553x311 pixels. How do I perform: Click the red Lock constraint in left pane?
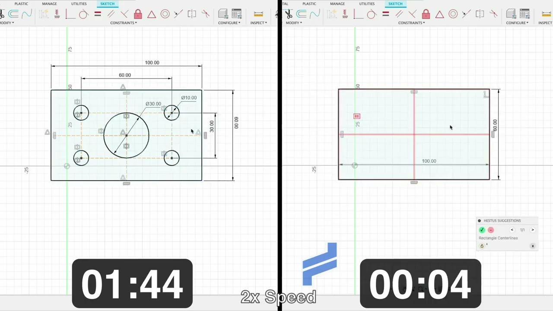point(138,14)
